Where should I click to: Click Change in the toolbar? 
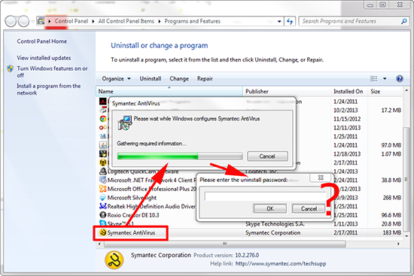click(179, 79)
